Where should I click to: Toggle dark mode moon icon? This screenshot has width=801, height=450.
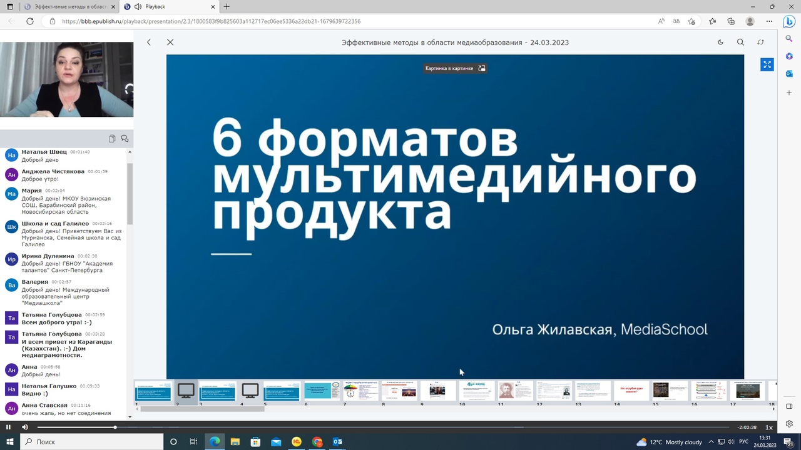[720, 42]
